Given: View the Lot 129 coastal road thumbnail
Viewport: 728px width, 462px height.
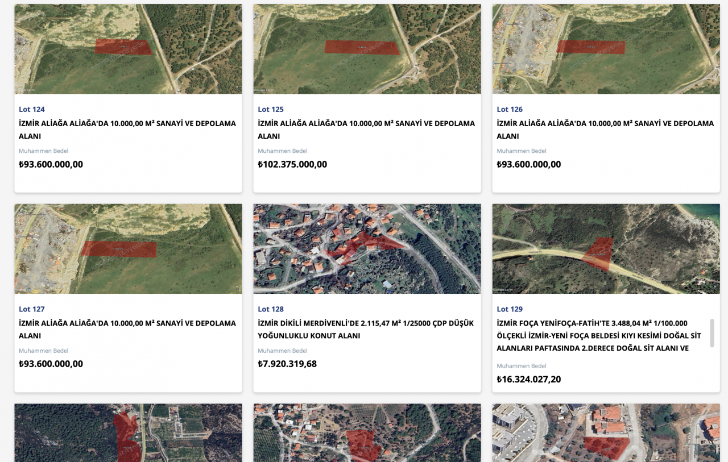Looking at the screenshot, I should coord(606,248).
